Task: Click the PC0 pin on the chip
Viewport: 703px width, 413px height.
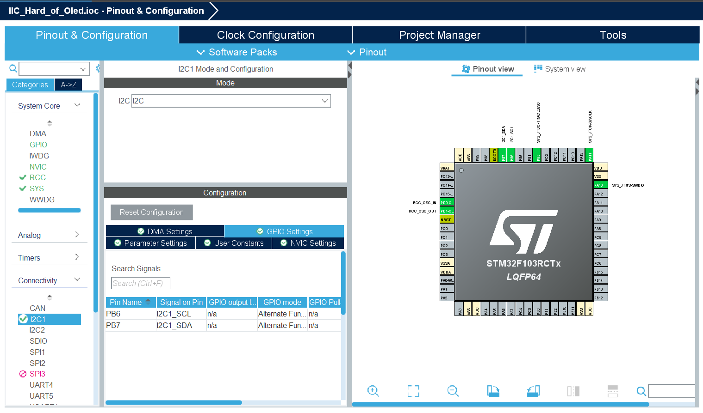Action: pyautogui.click(x=447, y=228)
